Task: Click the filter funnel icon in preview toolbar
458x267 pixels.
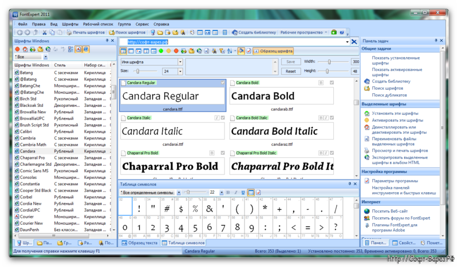Action: pyautogui.click(x=222, y=51)
